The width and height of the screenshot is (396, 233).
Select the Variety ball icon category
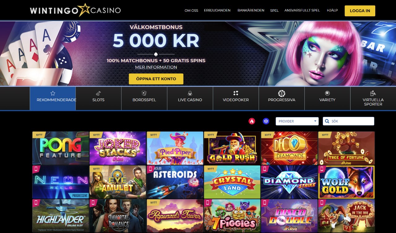327,93
